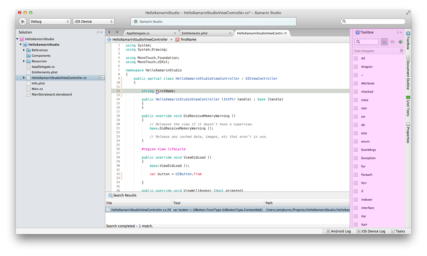Screen dimensions: 427x256
Task: Collapse the Text Snippets section
Action: tap(401, 51)
